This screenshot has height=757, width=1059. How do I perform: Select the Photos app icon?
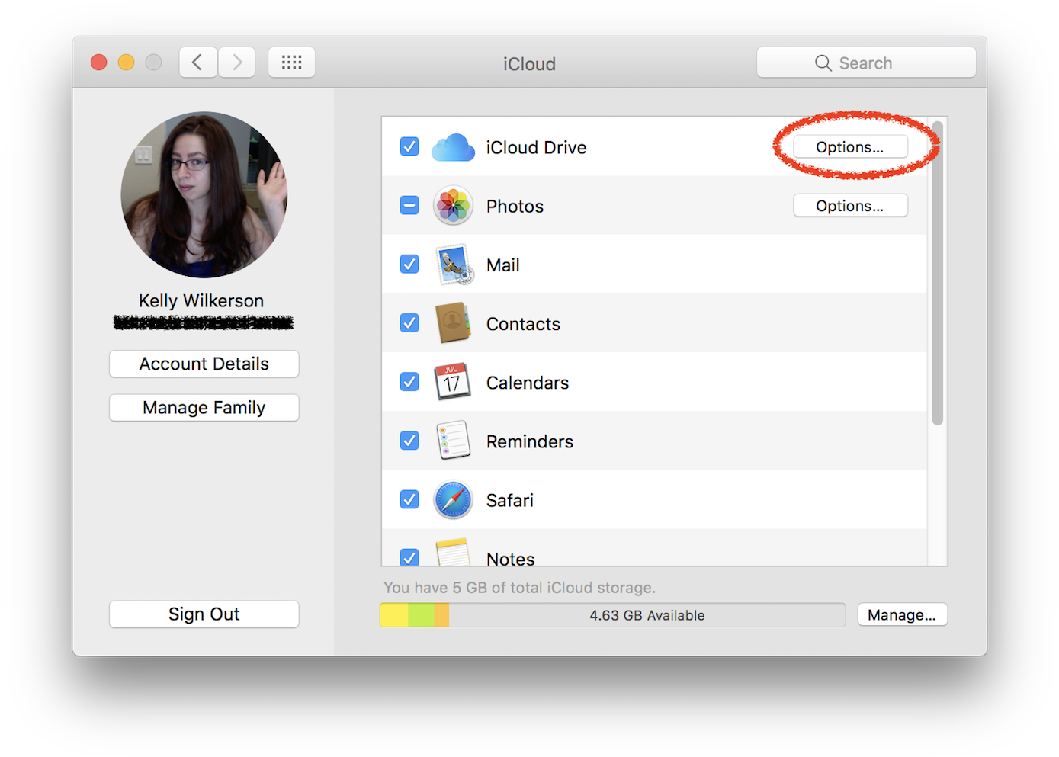click(x=453, y=205)
